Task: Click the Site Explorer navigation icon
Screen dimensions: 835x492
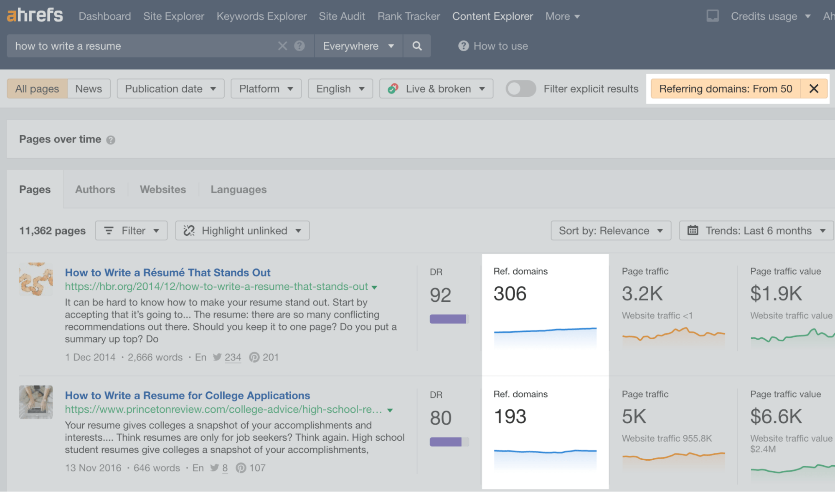Action: point(173,16)
